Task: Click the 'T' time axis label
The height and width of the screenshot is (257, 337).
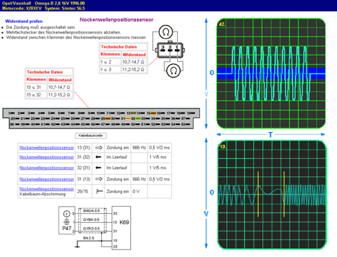Action: [x=270, y=135]
